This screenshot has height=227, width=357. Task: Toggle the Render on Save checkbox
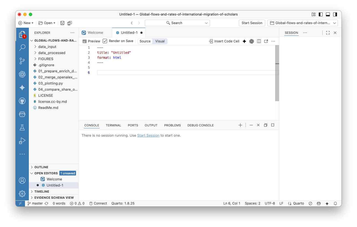tap(105, 41)
